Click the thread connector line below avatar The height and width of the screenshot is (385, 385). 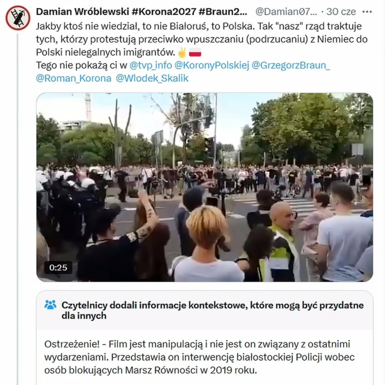[x=18, y=209]
